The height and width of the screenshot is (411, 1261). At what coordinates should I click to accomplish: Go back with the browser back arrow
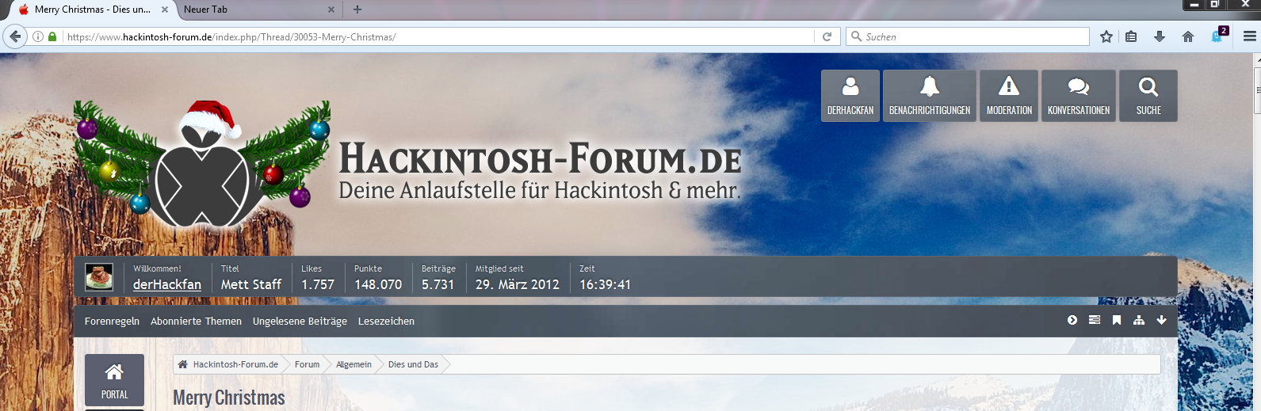pos(15,36)
